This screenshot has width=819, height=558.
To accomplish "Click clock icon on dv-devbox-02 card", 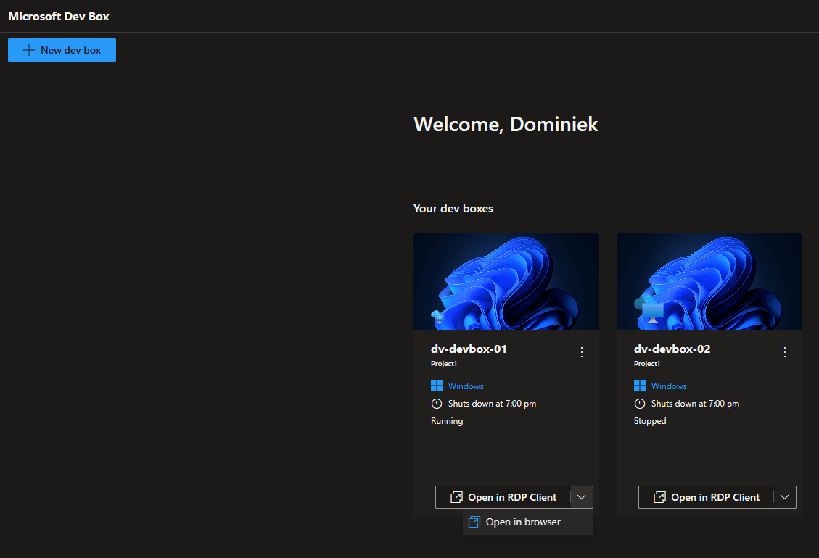I will coord(640,404).
